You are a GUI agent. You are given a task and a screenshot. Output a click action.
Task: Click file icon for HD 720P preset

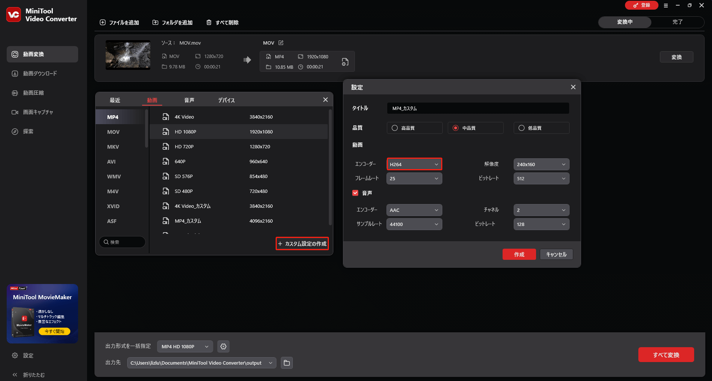[x=166, y=146]
